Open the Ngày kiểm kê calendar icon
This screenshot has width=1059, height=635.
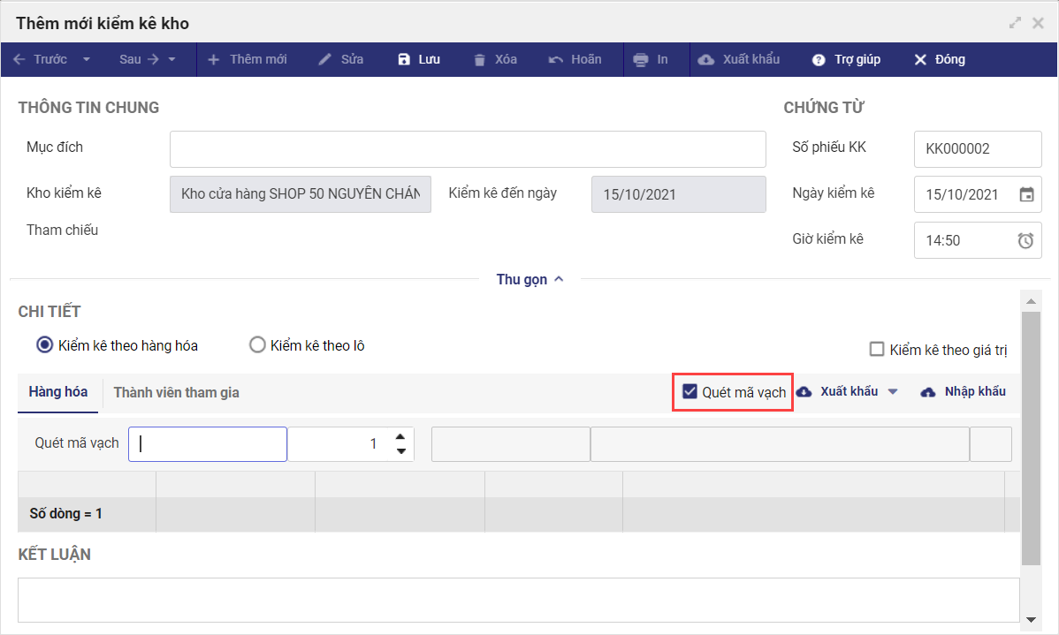pyautogui.click(x=1026, y=194)
